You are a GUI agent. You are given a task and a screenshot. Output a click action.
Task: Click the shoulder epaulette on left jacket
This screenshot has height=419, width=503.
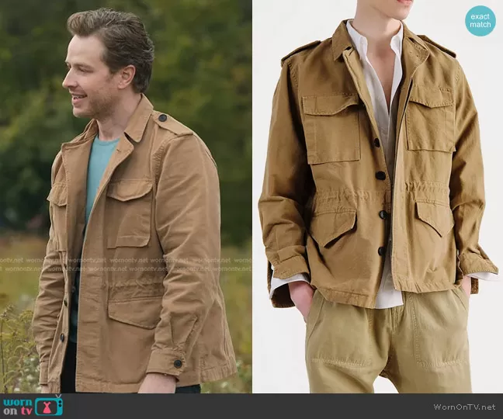(171, 122)
